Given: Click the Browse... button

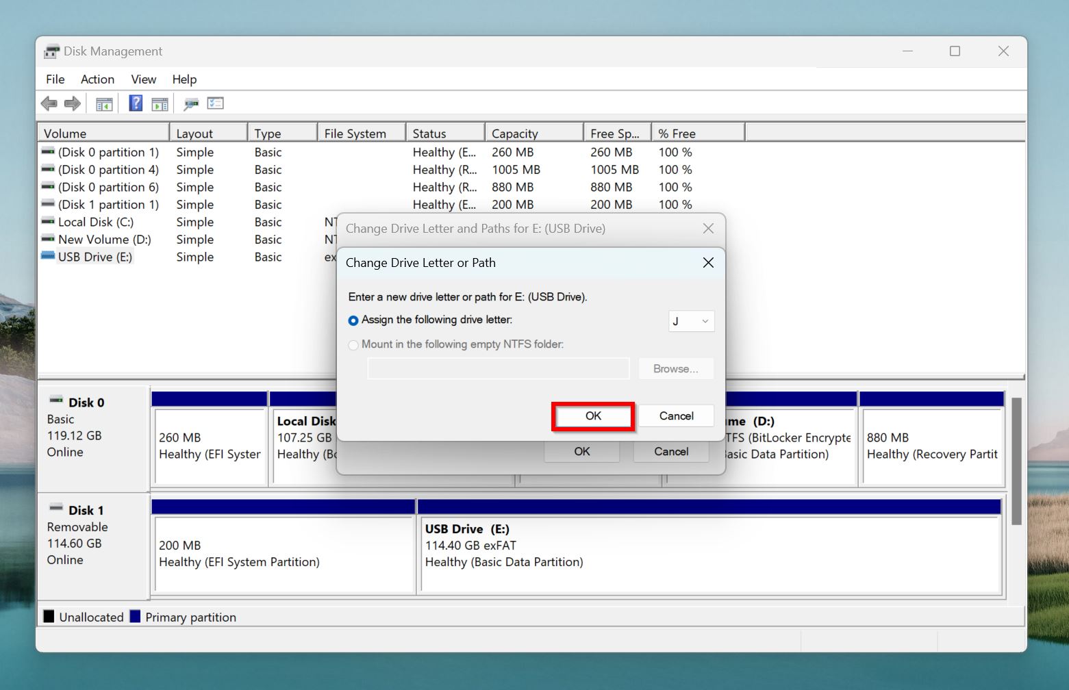Looking at the screenshot, I should coord(676,369).
